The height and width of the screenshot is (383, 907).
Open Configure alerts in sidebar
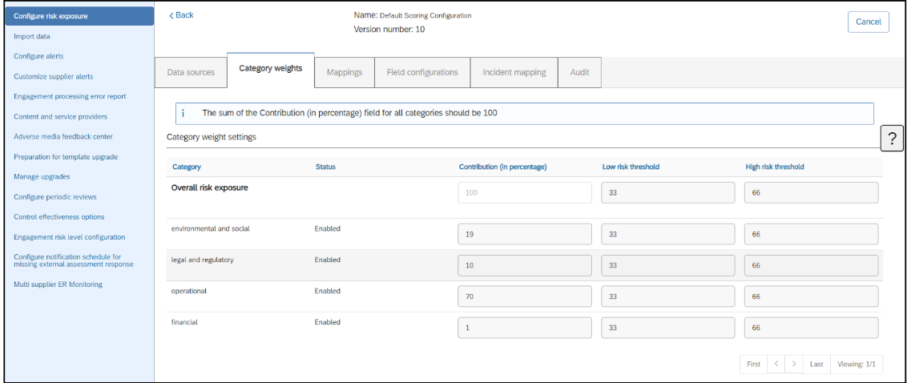coord(38,56)
